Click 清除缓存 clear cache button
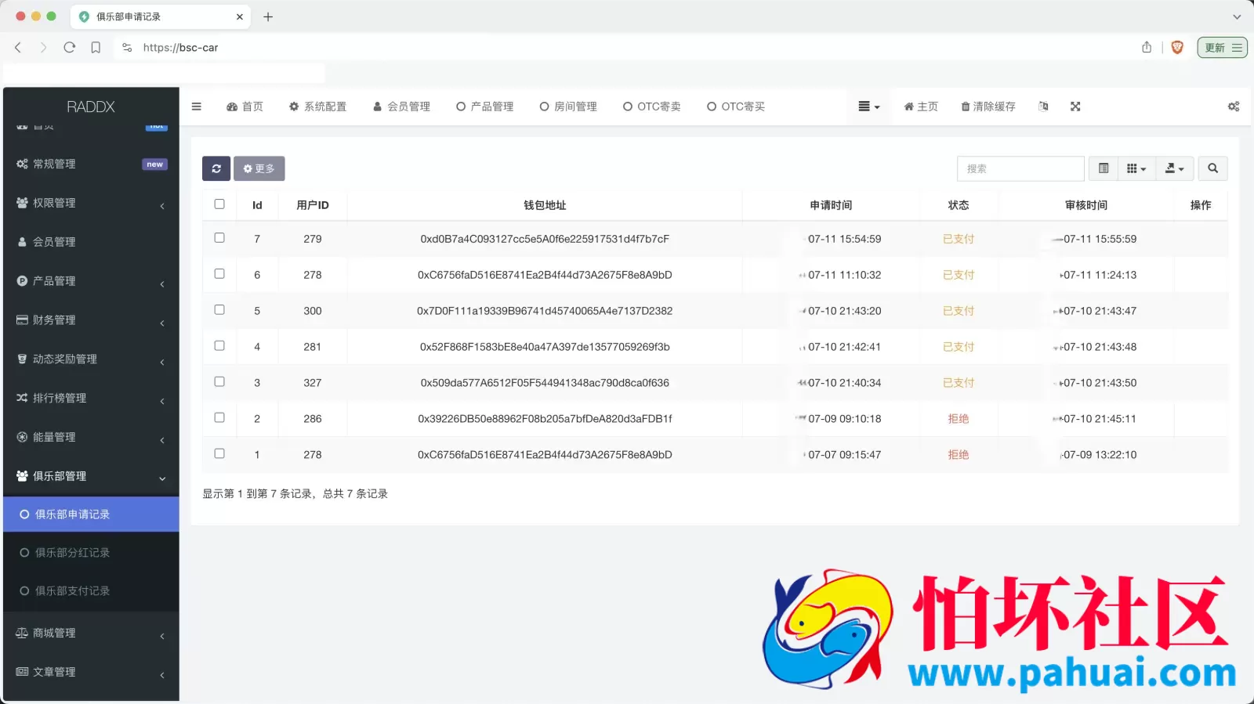 pyautogui.click(x=988, y=107)
